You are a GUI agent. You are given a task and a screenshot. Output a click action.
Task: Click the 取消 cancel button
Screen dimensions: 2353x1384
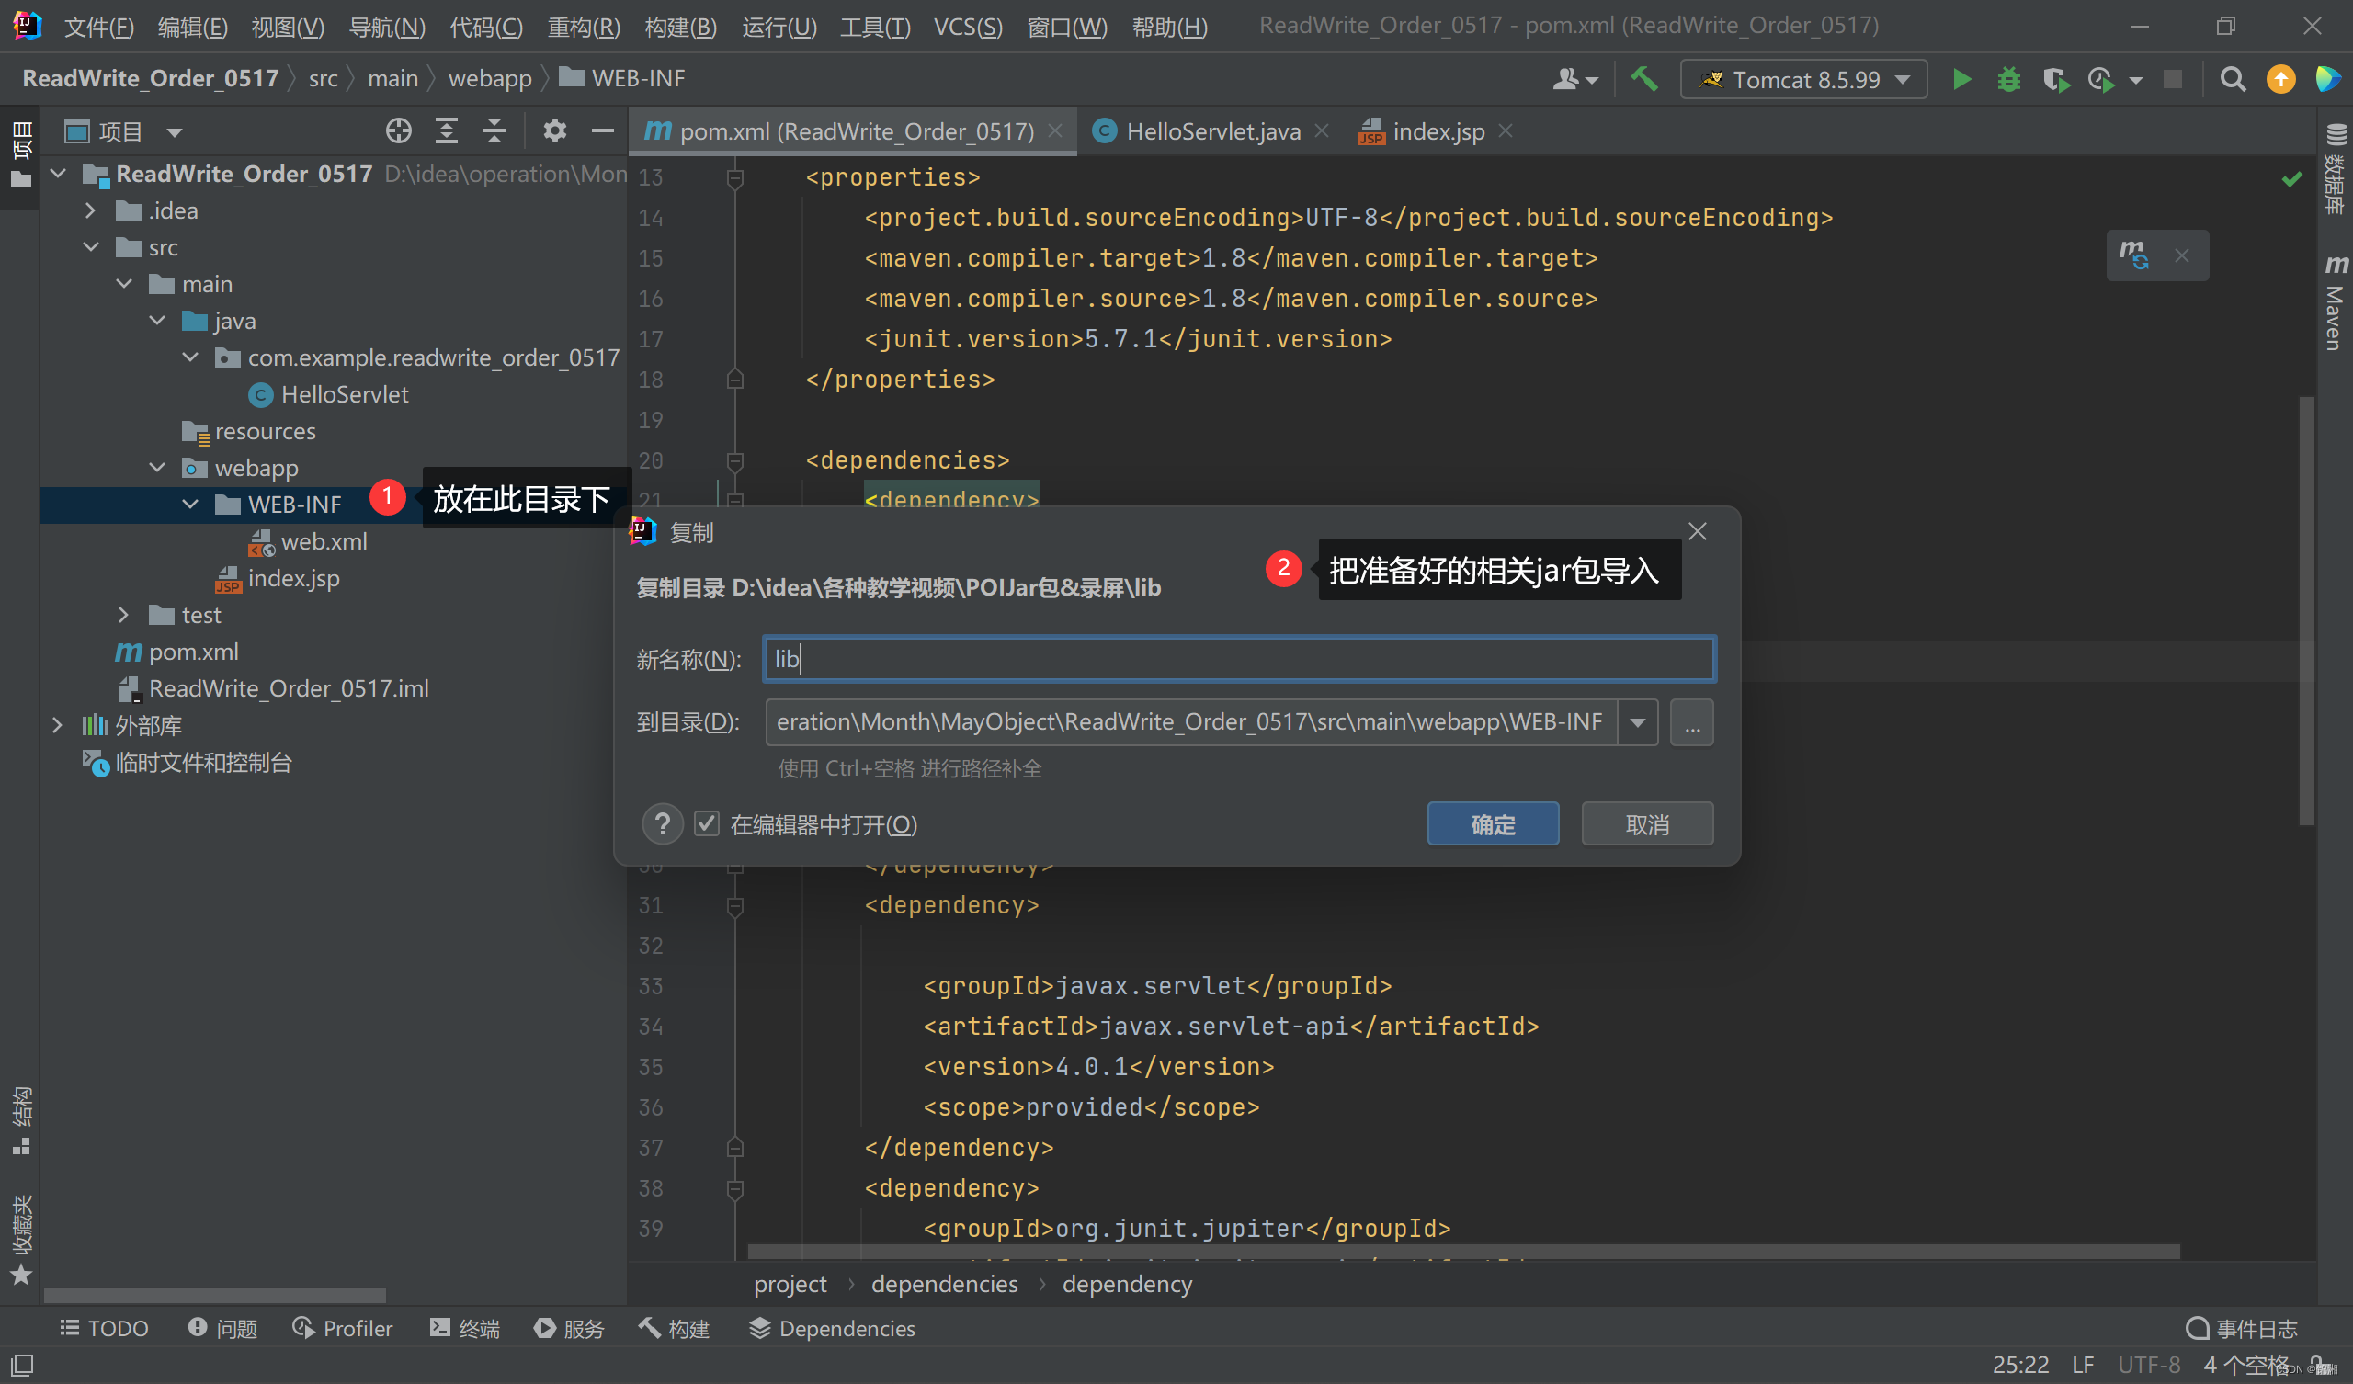(1646, 823)
